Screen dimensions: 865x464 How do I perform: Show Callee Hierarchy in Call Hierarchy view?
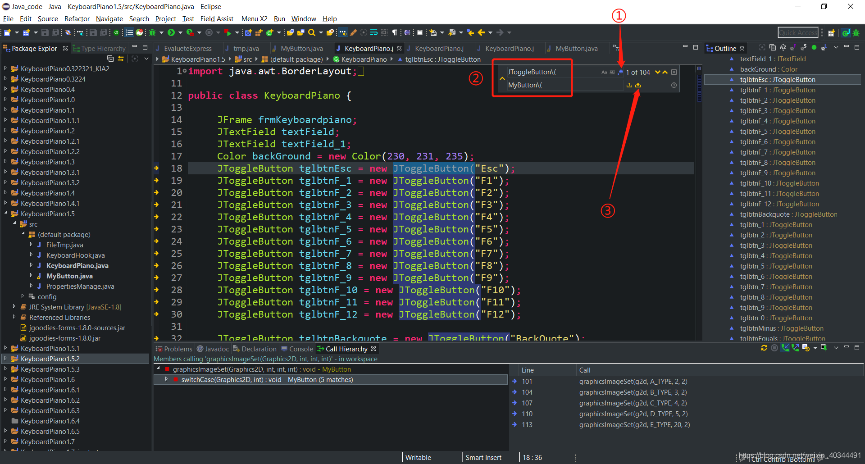pos(795,348)
